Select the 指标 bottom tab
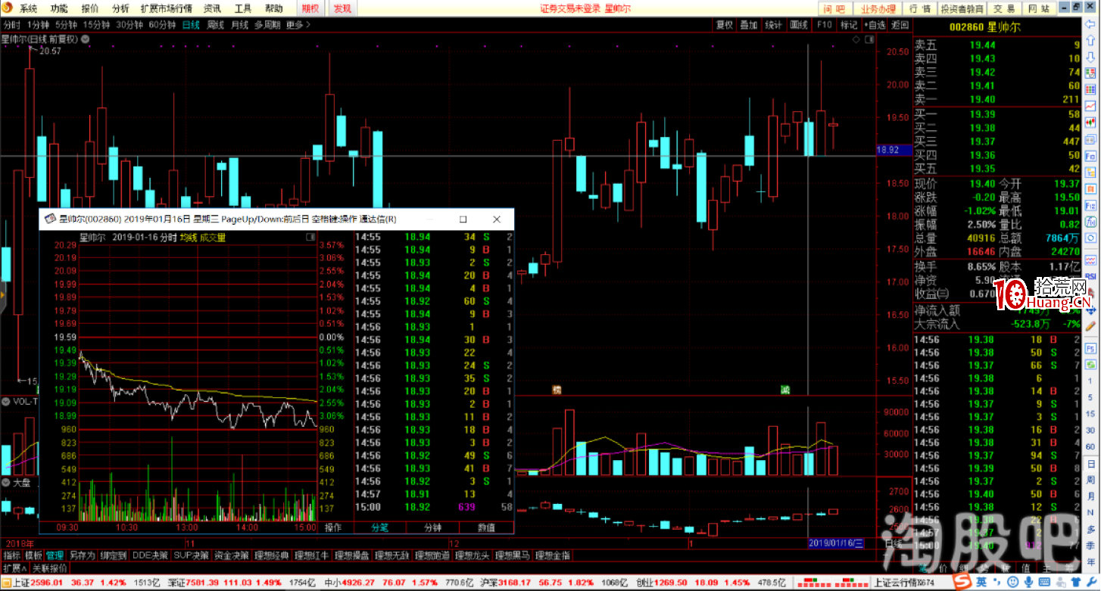 point(11,555)
